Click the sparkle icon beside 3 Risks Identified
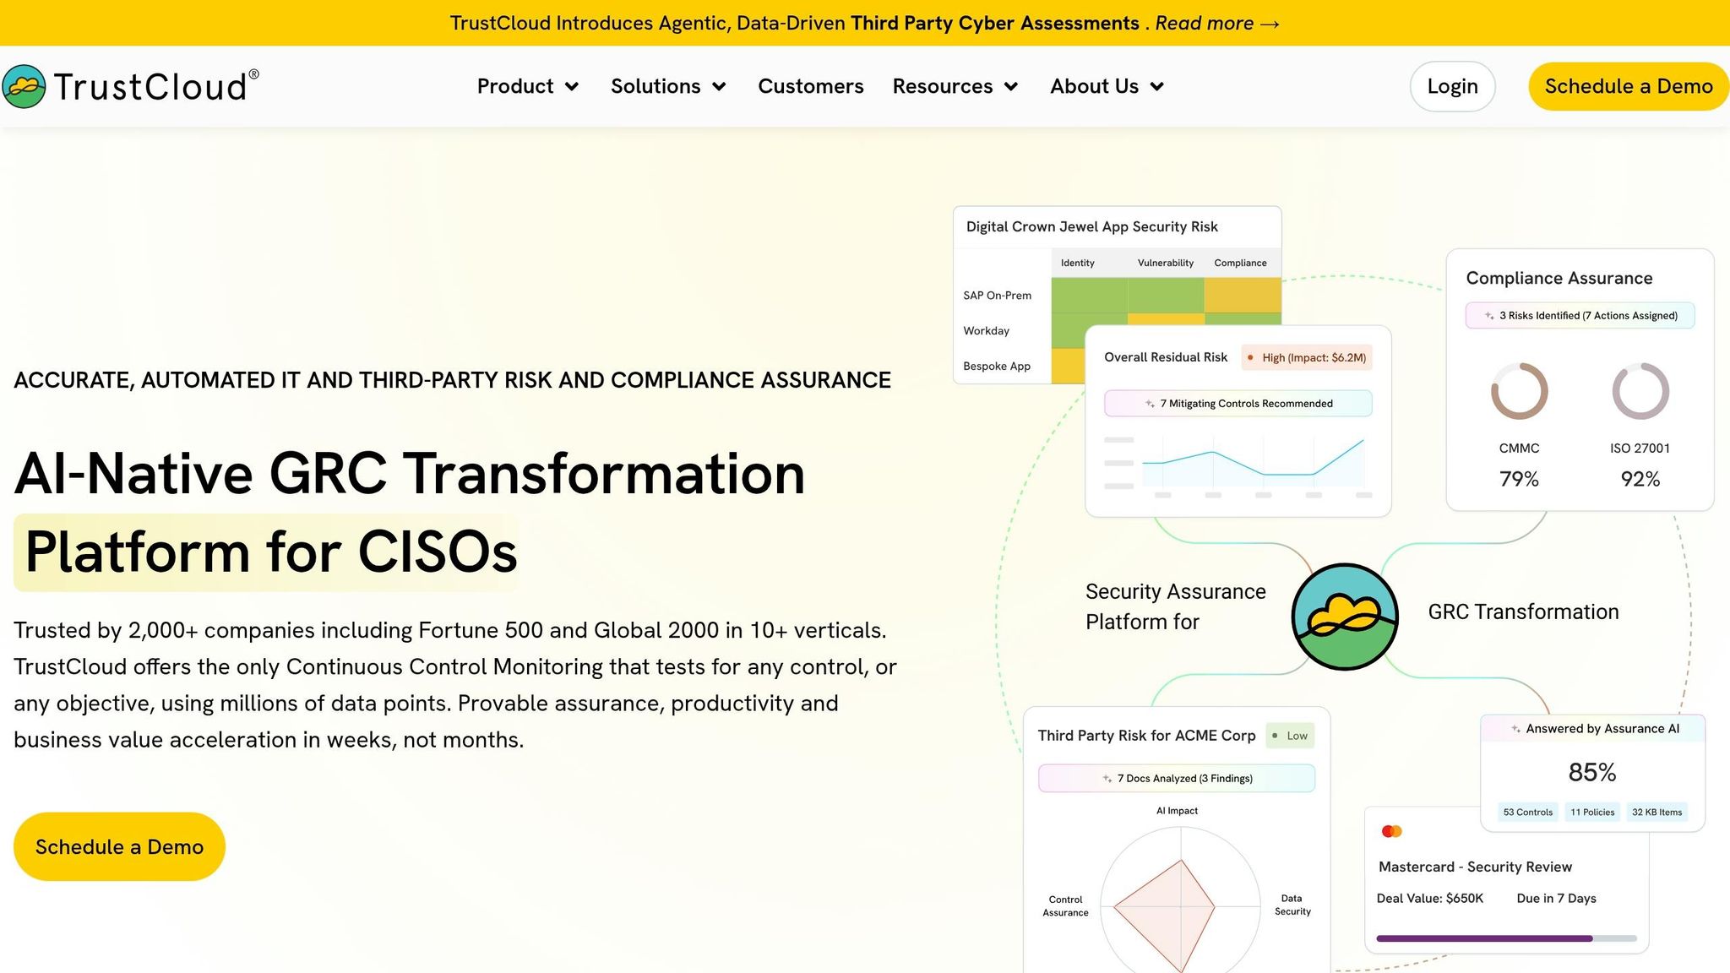 click(1489, 316)
